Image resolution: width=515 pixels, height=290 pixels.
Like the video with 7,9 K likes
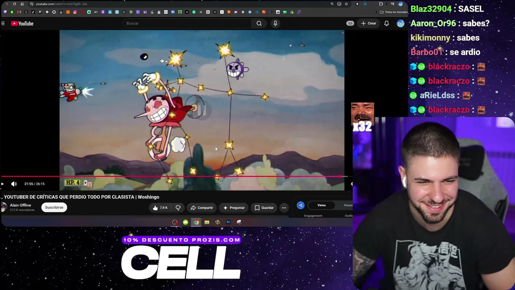[x=160, y=208]
